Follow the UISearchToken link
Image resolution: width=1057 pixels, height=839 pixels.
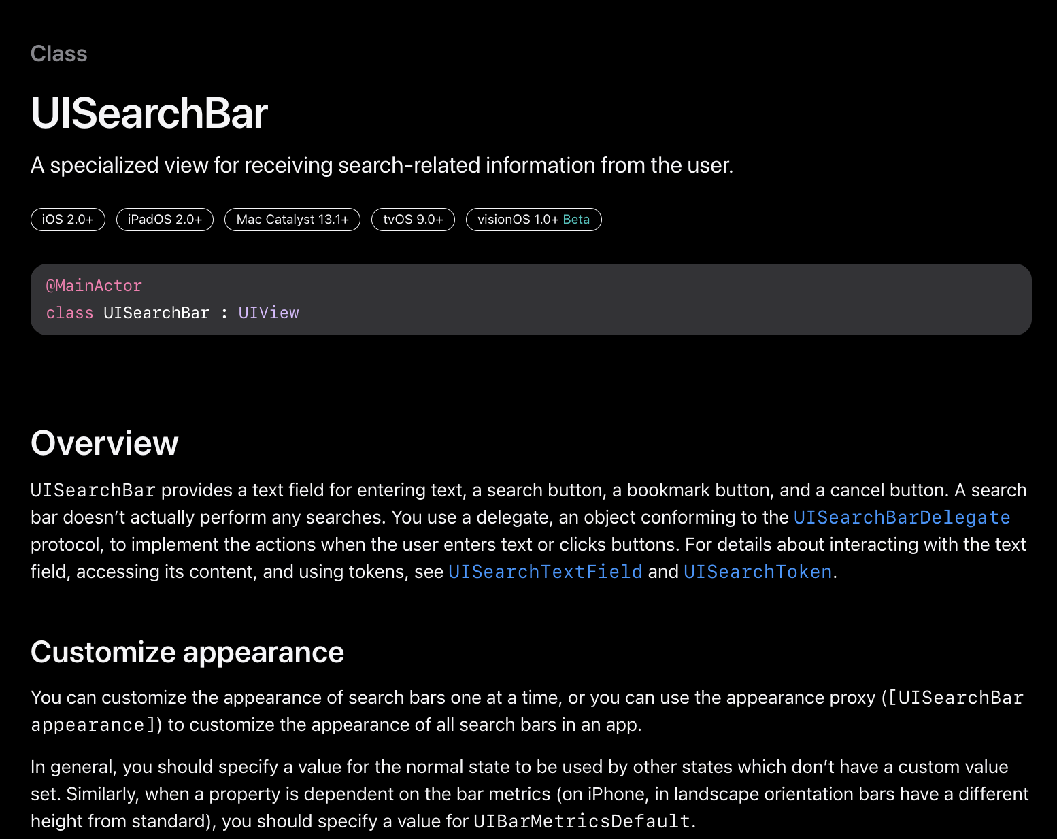(758, 572)
